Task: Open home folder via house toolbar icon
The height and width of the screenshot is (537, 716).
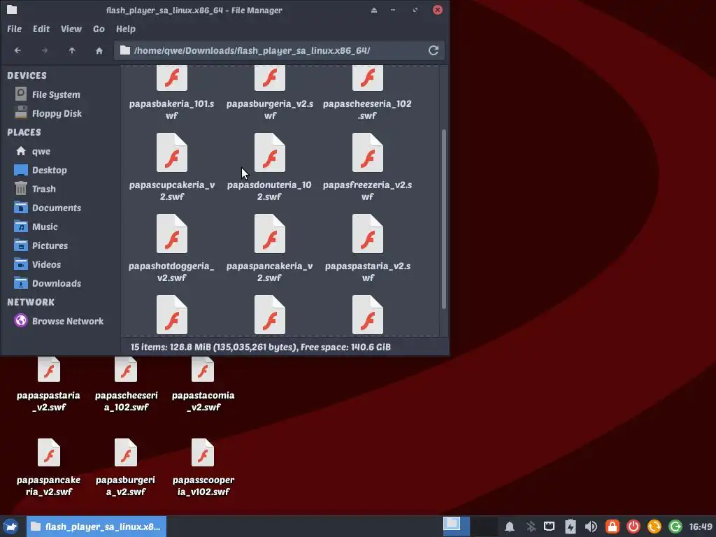Action: [x=99, y=50]
